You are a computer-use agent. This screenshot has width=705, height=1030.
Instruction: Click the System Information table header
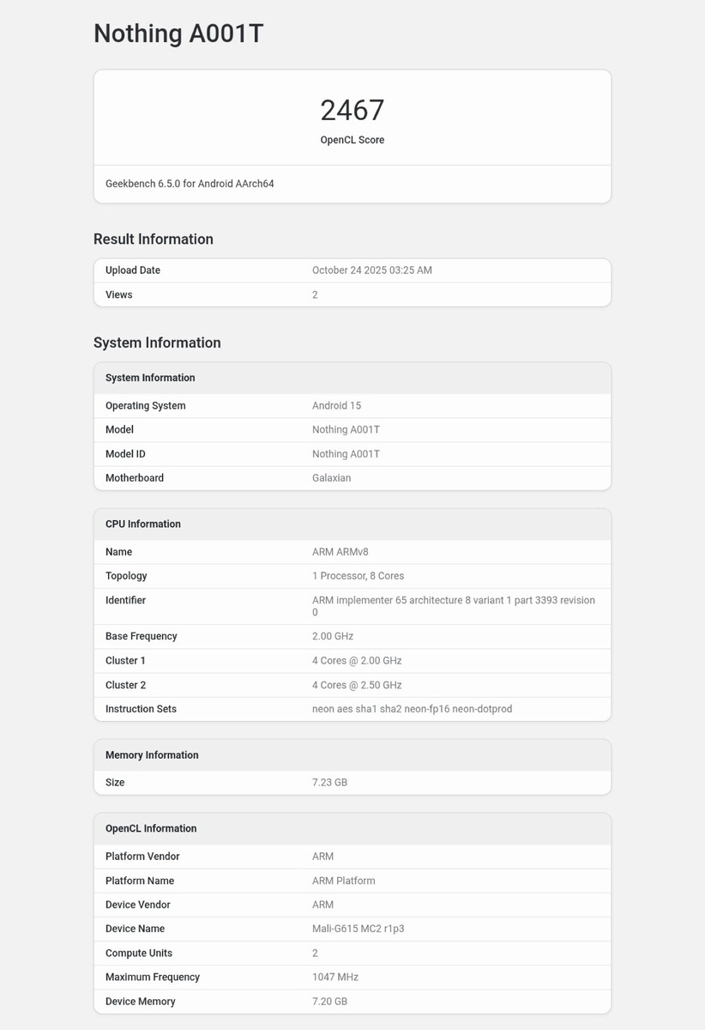coord(150,378)
